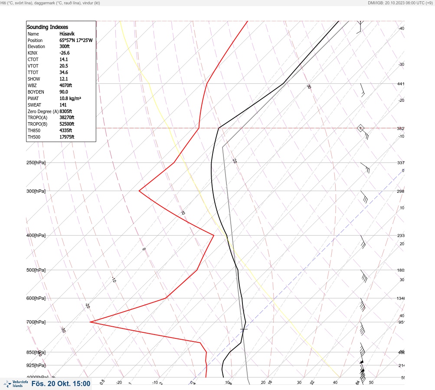435x390 pixels.
Task: Click the model run label 'DMI/IGB: 20.10.2023 06:00 UTC'
Action: (x=400, y=3)
